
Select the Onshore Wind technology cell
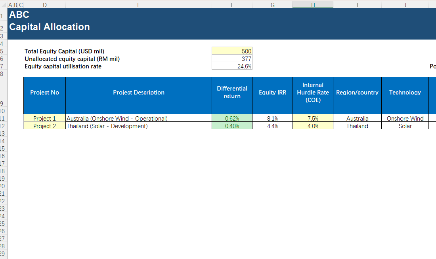(x=405, y=119)
